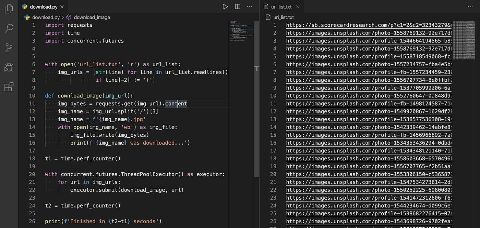Select the import requests line
This screenshot has height=228, width=480.
[x=69, y=25]
